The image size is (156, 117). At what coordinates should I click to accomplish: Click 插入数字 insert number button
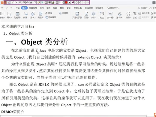144,13
